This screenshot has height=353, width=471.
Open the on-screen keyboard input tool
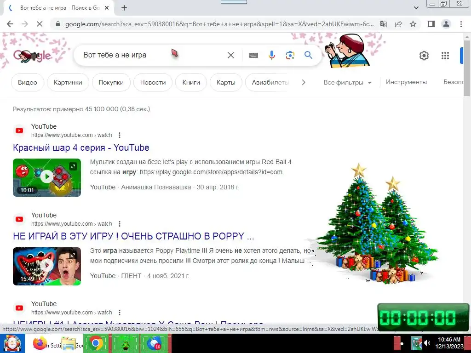point(253,55)
